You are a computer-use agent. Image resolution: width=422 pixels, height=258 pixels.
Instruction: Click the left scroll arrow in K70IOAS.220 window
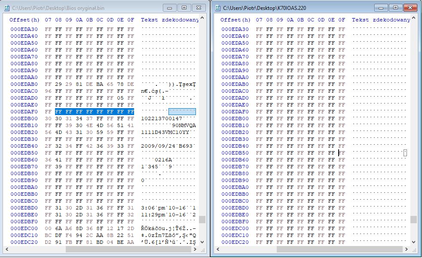[218, 249]
